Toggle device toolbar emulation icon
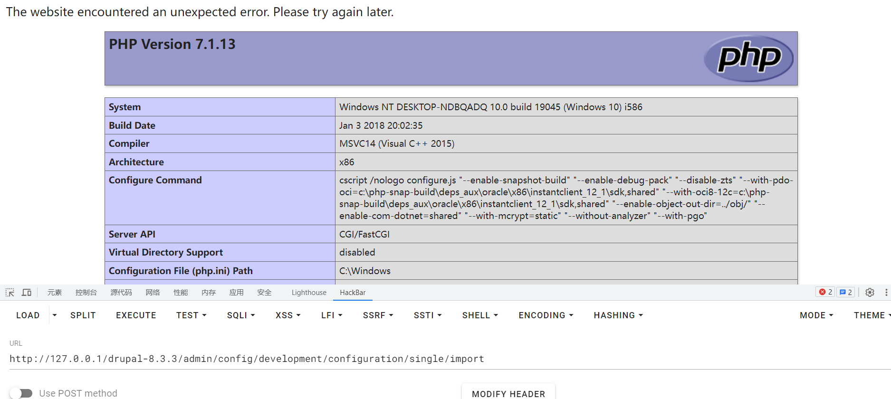This screenshot has height=399, width=891. point(27,293)
